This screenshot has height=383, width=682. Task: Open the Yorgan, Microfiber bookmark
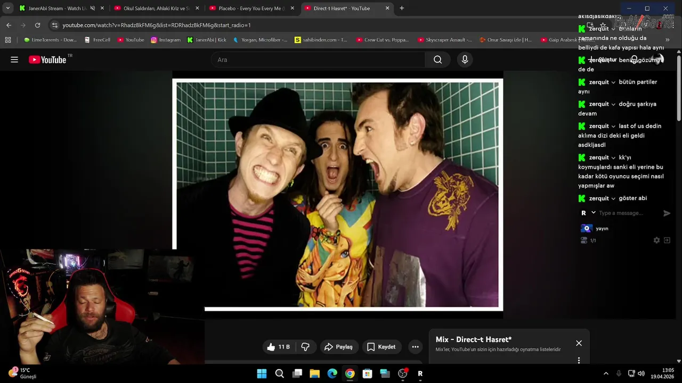point(260,40)
